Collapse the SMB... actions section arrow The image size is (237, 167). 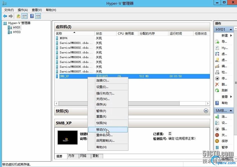(x=231, y=111)
